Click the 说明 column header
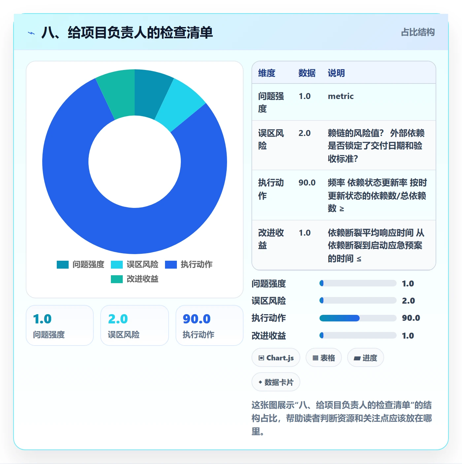Screen dimensions: 462x464 click(336, 73)
